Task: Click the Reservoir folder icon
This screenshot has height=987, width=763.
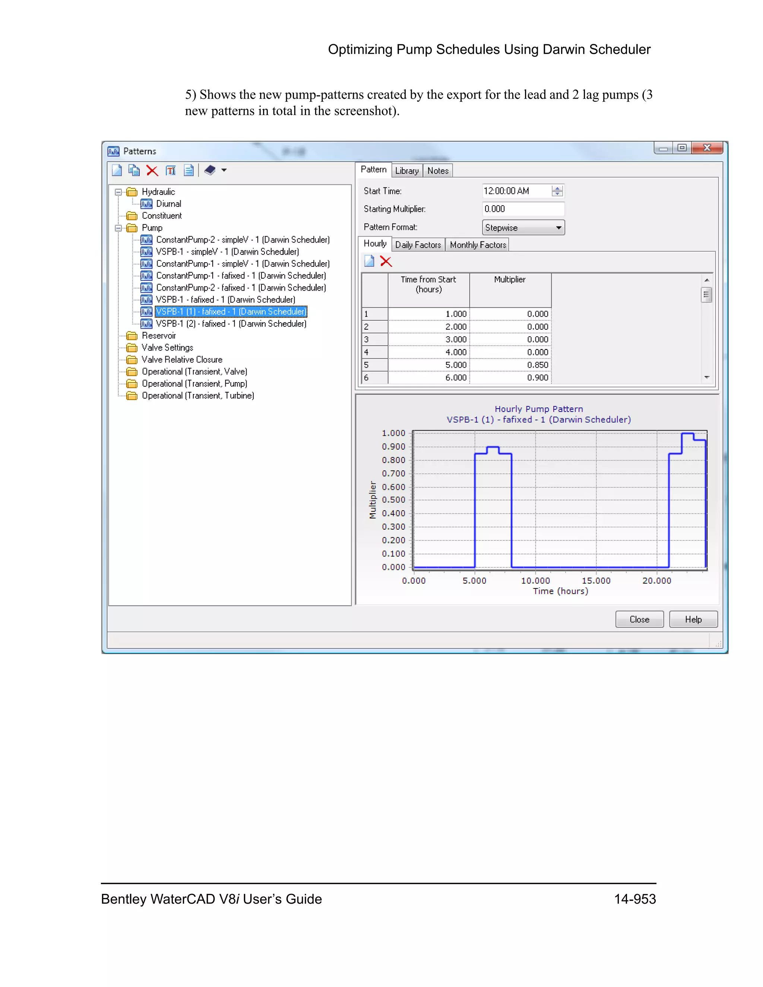Action: click(x=132, y=336)
